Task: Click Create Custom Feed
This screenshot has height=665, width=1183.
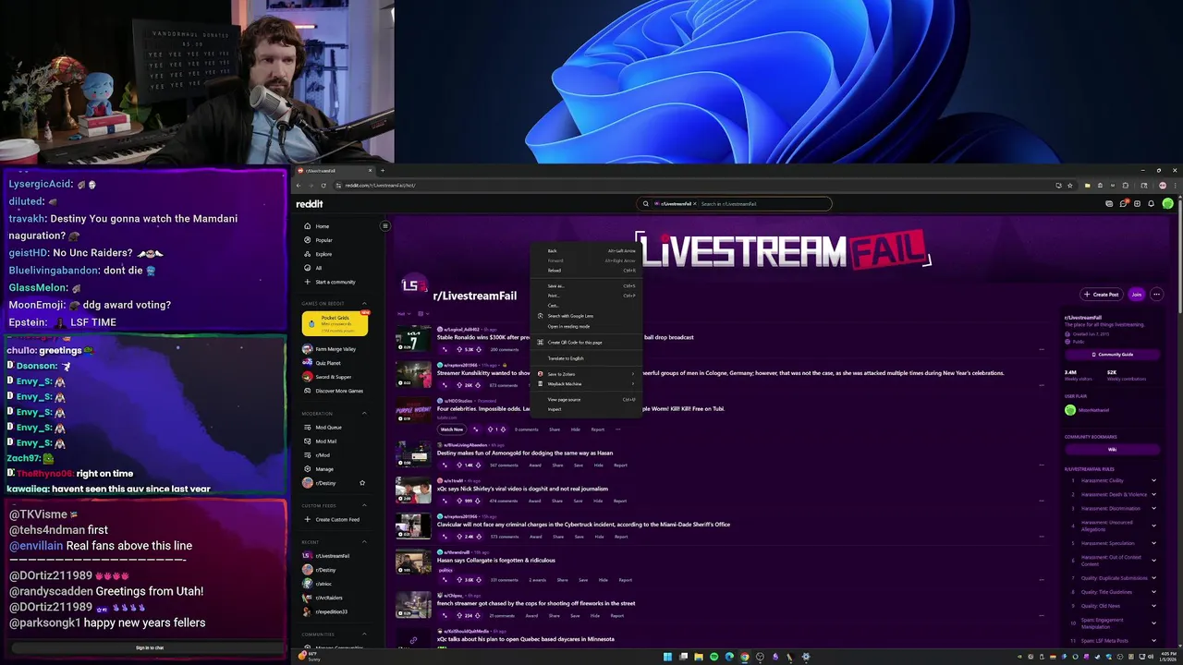Action: tap(333, 519)
